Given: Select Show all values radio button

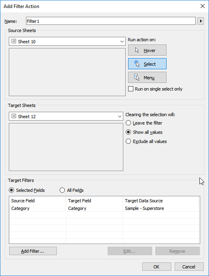Looking at the screenshot, I should (129, 132).
